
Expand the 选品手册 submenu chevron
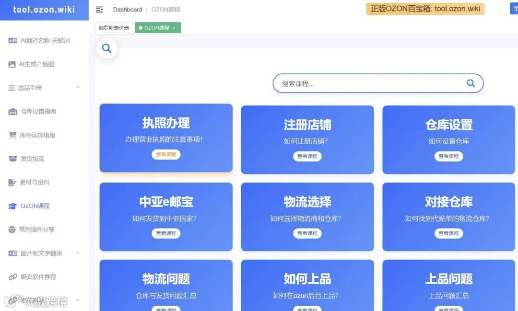click(x=78, y=87)
